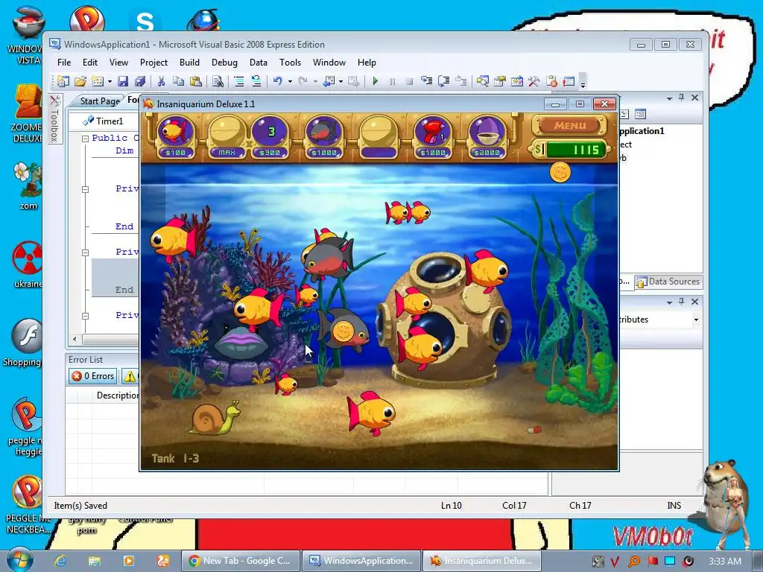Open the Undo history dropdown arrow
The height and width of the screenshot is (572, 763).
coord(290,81)
